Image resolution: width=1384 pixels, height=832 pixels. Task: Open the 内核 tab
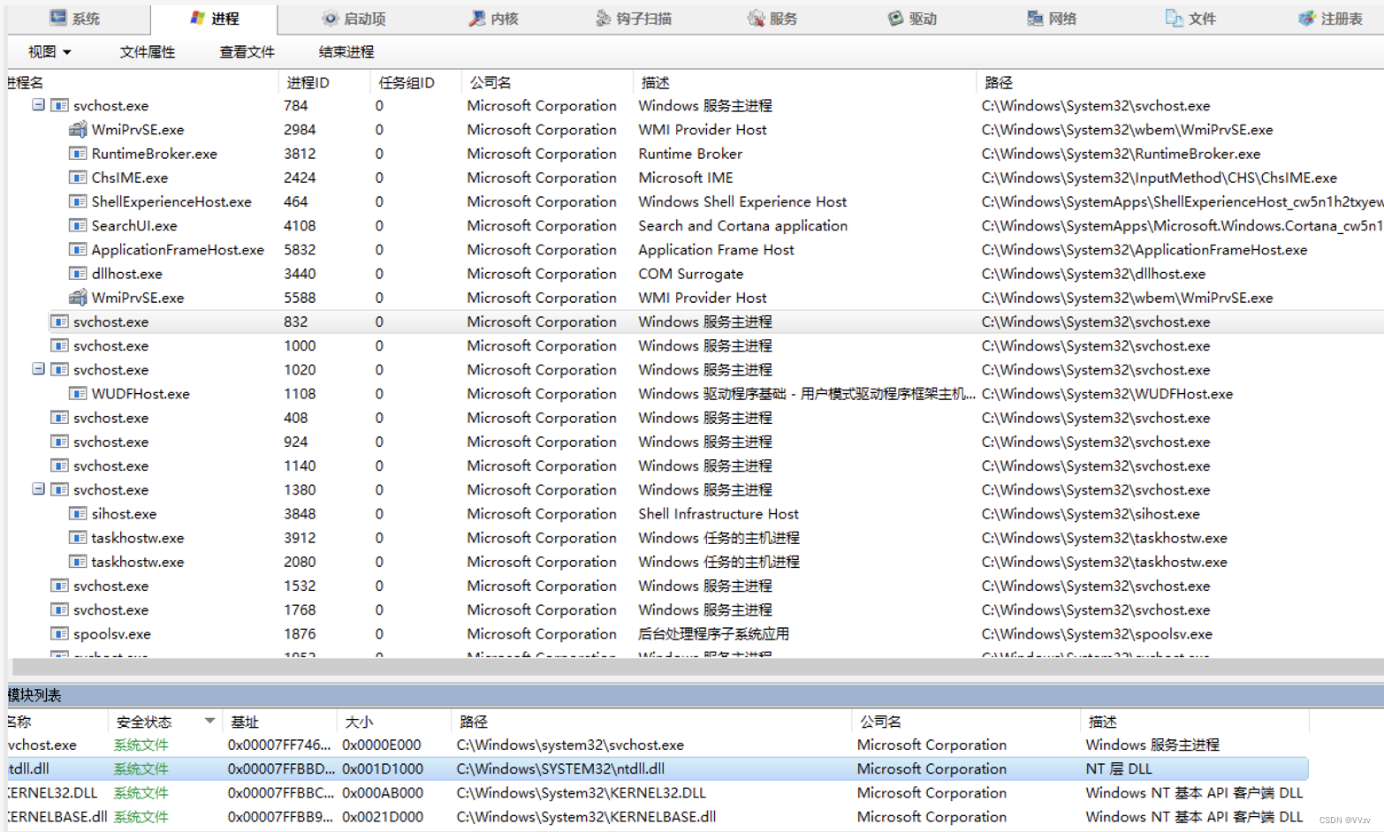[x=493, y=19]
